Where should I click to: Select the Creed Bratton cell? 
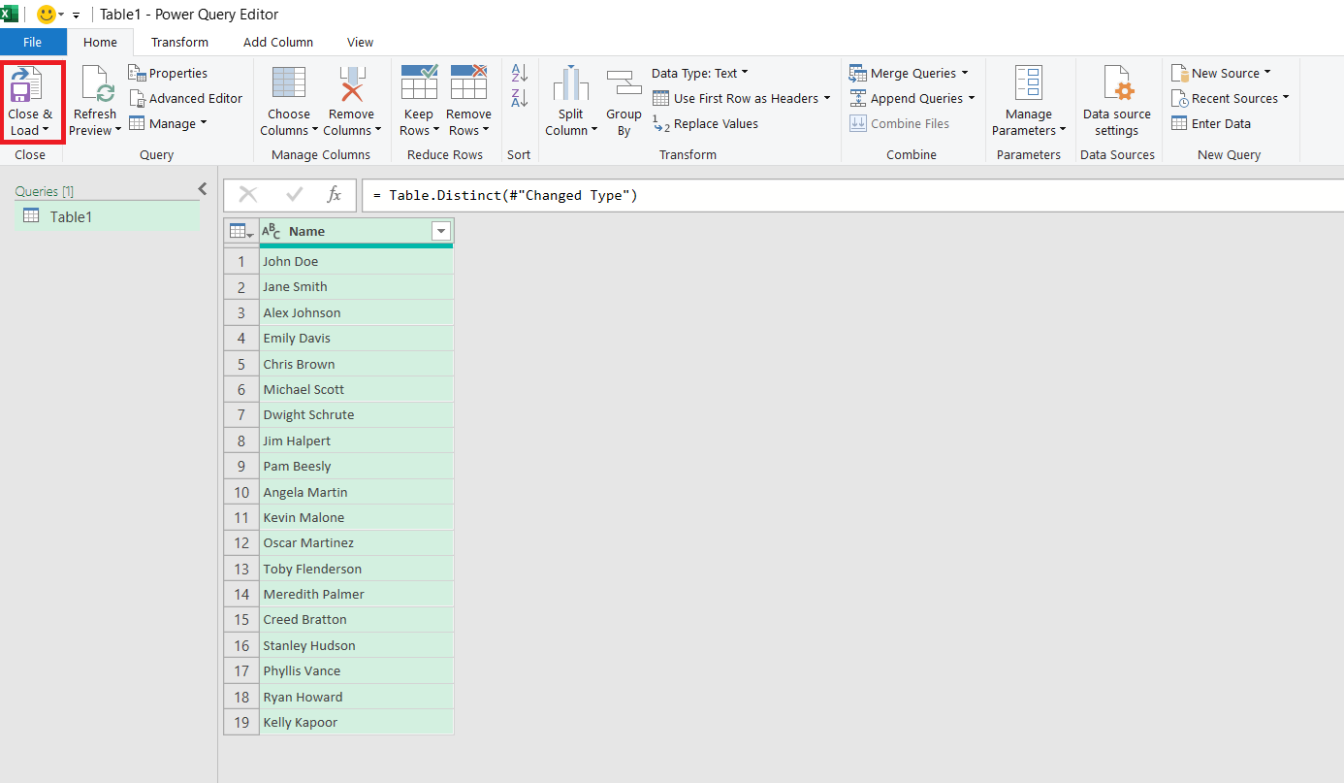tap(356, 619)
